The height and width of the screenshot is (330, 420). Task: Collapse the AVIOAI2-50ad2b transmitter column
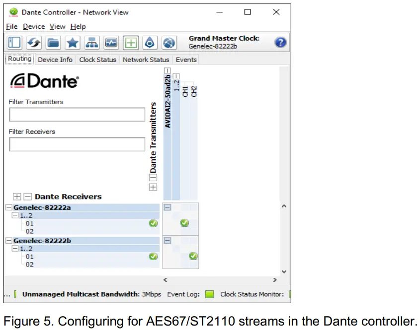[167, 70]
